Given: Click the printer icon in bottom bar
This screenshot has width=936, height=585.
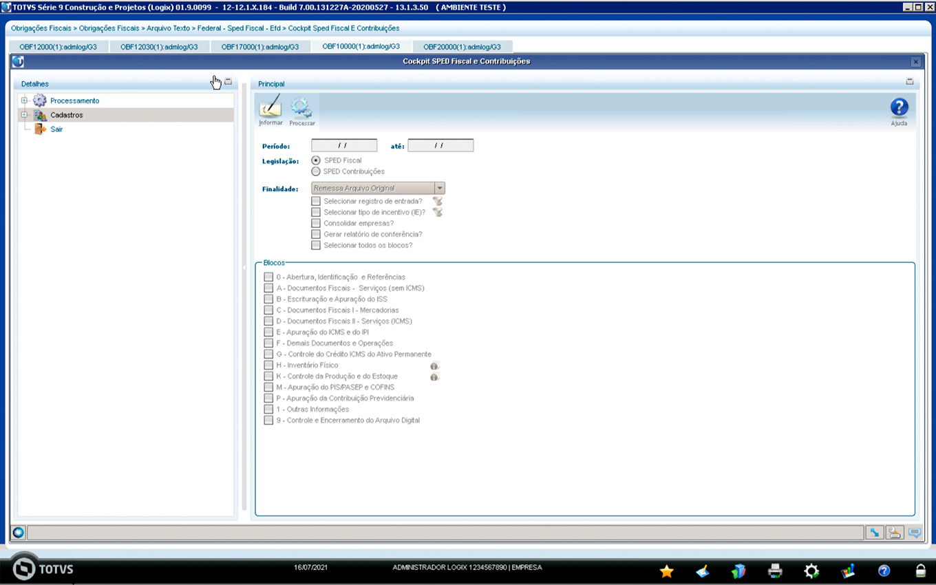Looking at the screenshot, I should 775,571.
